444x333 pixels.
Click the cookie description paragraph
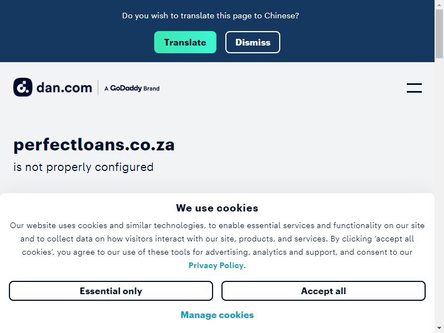[x=217, y=245]
